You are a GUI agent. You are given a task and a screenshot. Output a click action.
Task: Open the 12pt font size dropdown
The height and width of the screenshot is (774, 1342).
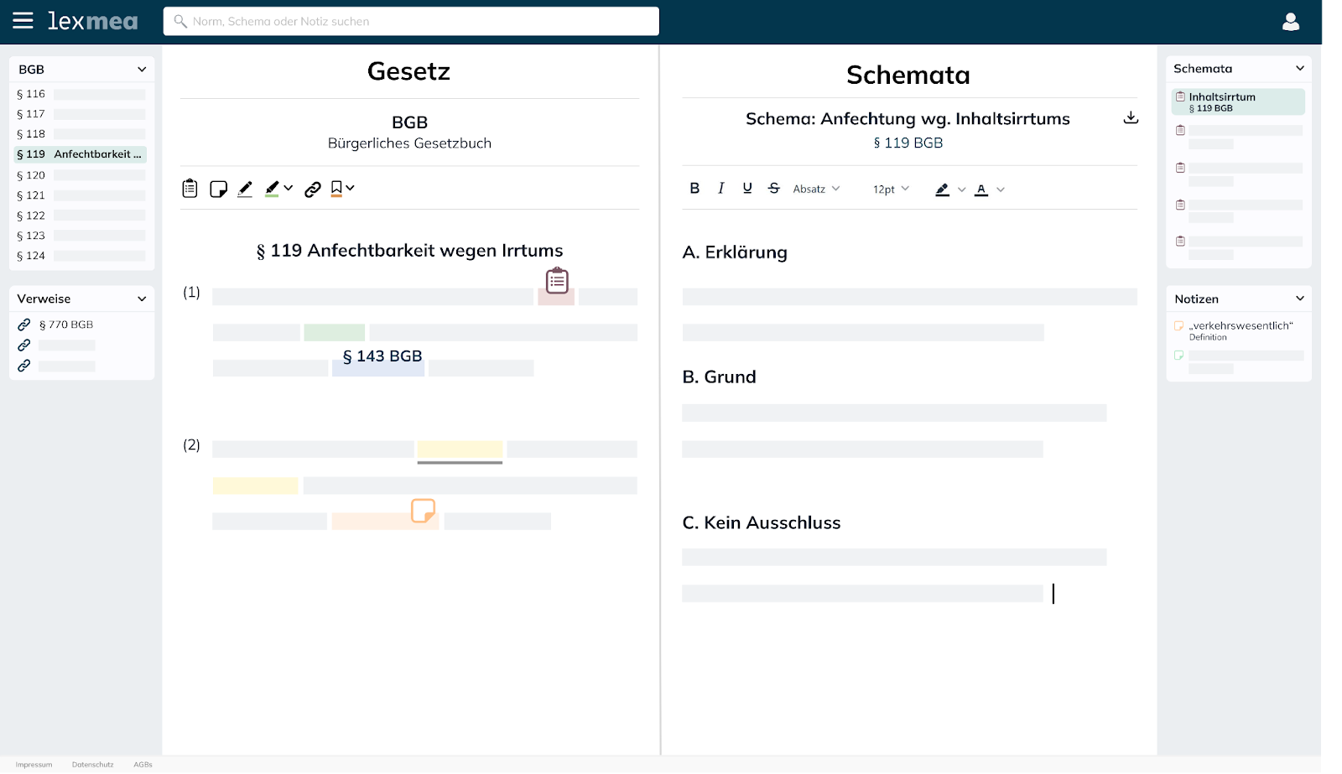[x=891, y=189]
